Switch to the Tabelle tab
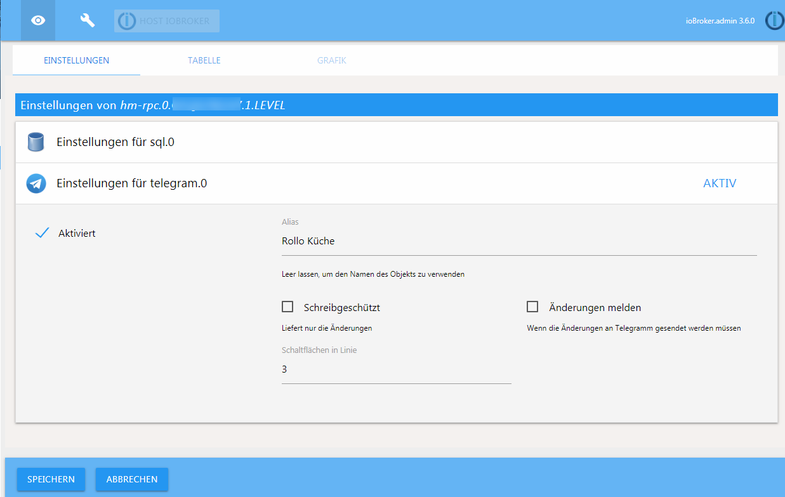This screenshot has height=497, width=785. [204, 60]
